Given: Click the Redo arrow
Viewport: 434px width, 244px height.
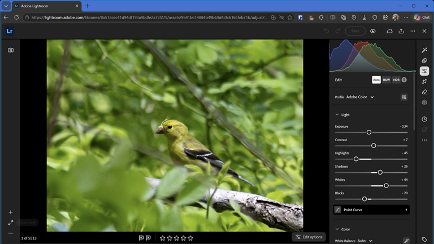Looking at the screenshot, I should point(338,31).
